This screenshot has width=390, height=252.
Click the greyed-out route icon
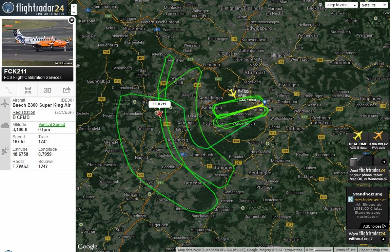[9, 90]
